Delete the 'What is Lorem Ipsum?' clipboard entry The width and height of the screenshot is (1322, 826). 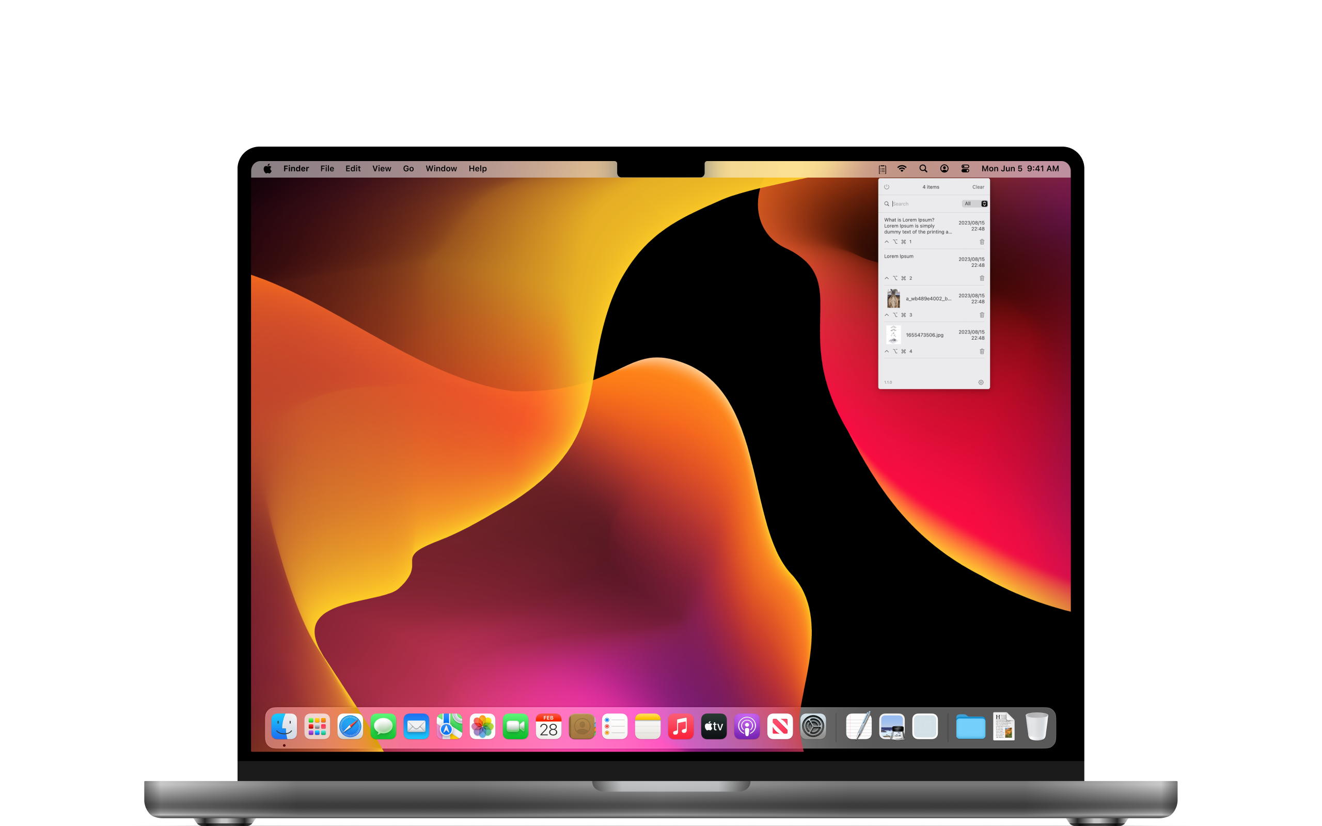(982, 242)
